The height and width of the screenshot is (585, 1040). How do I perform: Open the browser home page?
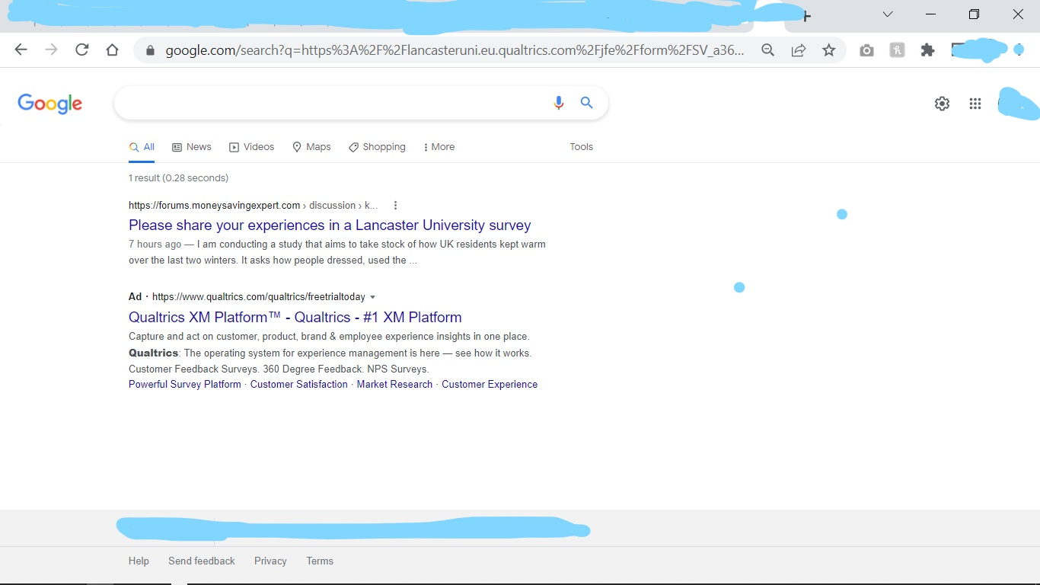coord(113,50)
